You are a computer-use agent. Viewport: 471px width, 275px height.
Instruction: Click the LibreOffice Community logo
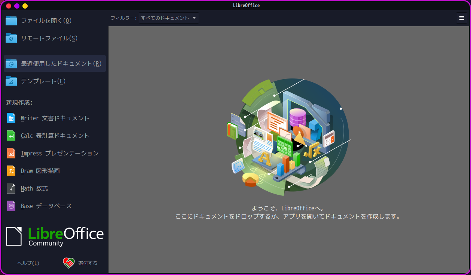point(55,236)
